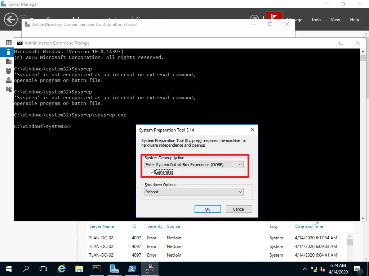Toggle the Generalize checkbox
The image size is (369, 276).
click(152, 172)
